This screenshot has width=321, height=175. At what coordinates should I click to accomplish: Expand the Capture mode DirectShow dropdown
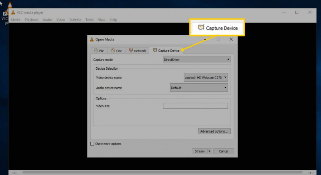[x=197, y=60]
